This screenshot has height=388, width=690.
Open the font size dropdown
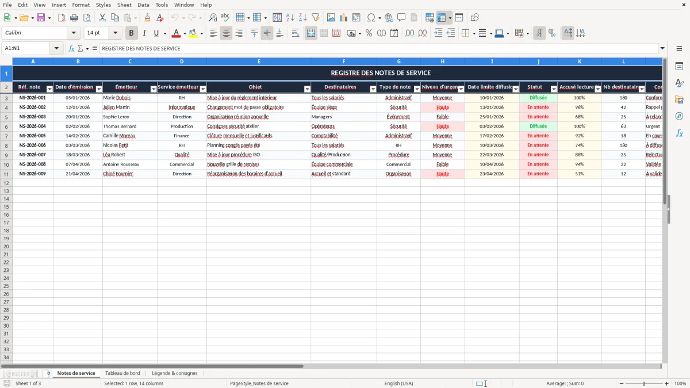(x=115, y=33)
